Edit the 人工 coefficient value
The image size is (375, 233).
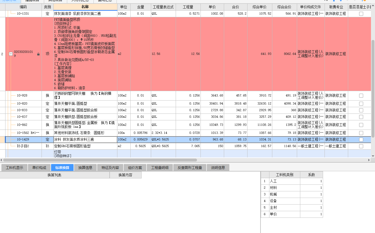[311, 181]
